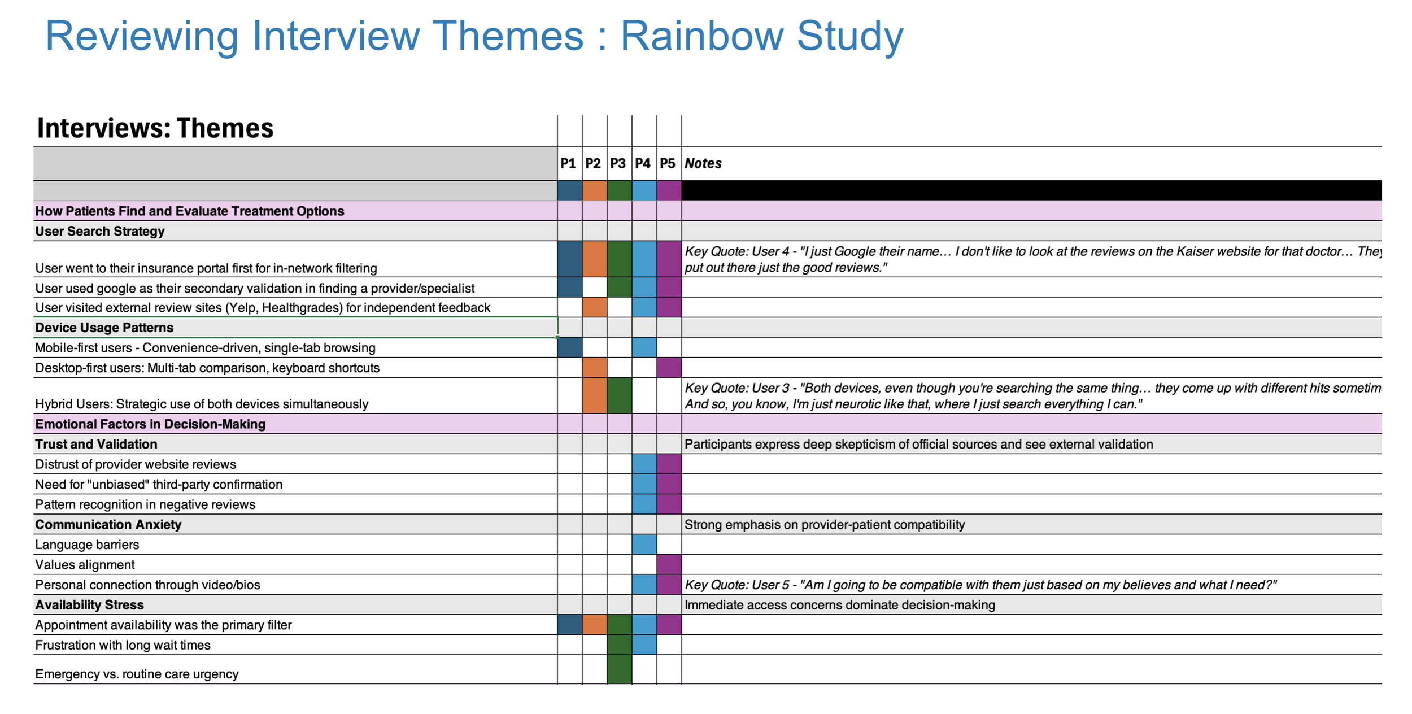Image resolution: width=1412 pixels, height=714 pixels.
Task: Select the User 5 key quote note
Action: pos(980,585)
